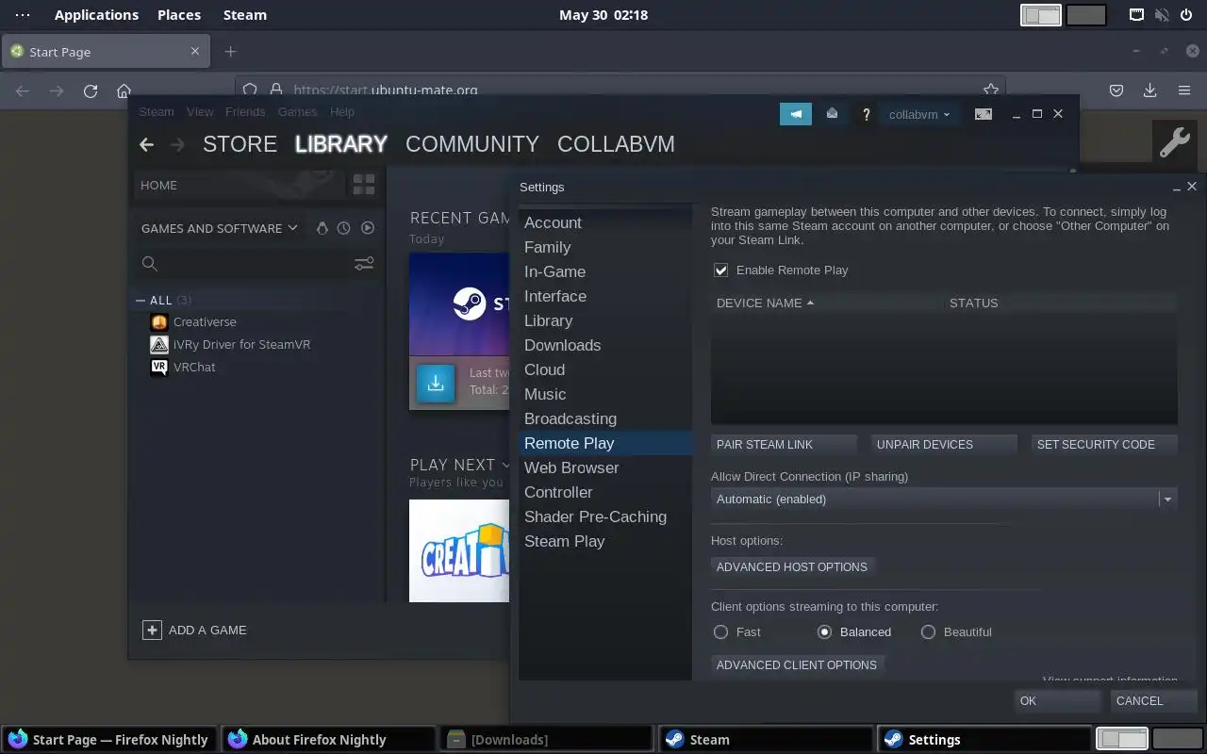The image size is (1207, 754).
Task: Confirm settings with OK button
Action: click(1057, 700)
